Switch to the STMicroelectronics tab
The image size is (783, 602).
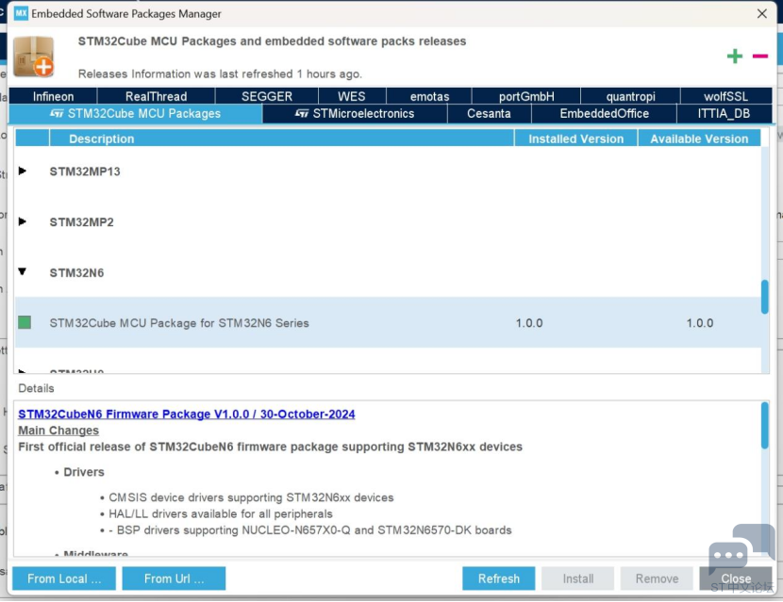click(355, 114)
